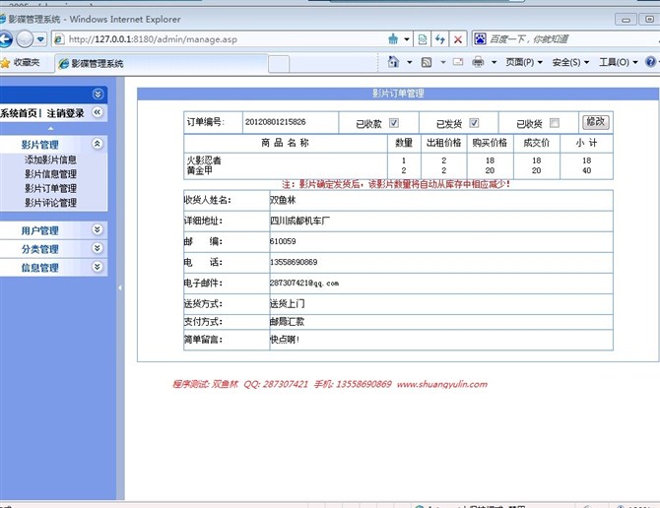Click the blue toolbar icon in address bar
Viewport: 660px width, 508px height.
pyautogui.click(x=393, y=39)
